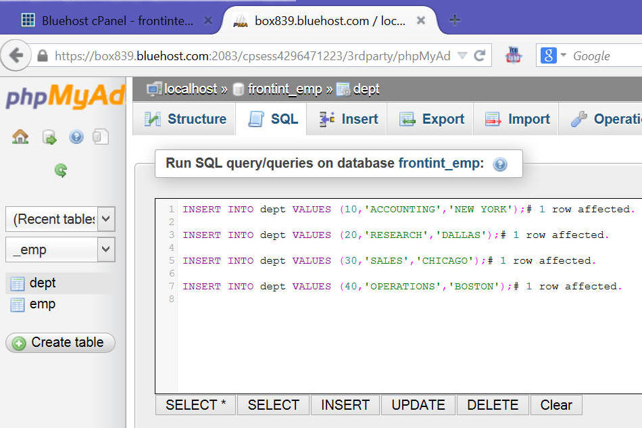Screen dimensions: 642x428
Task: Switch to the Insert tab
Action: point(347,119)
